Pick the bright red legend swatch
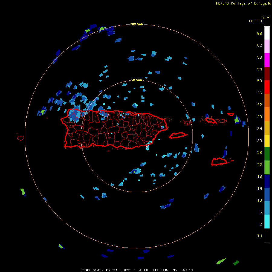The image size is (272, 272). [267, 87]
